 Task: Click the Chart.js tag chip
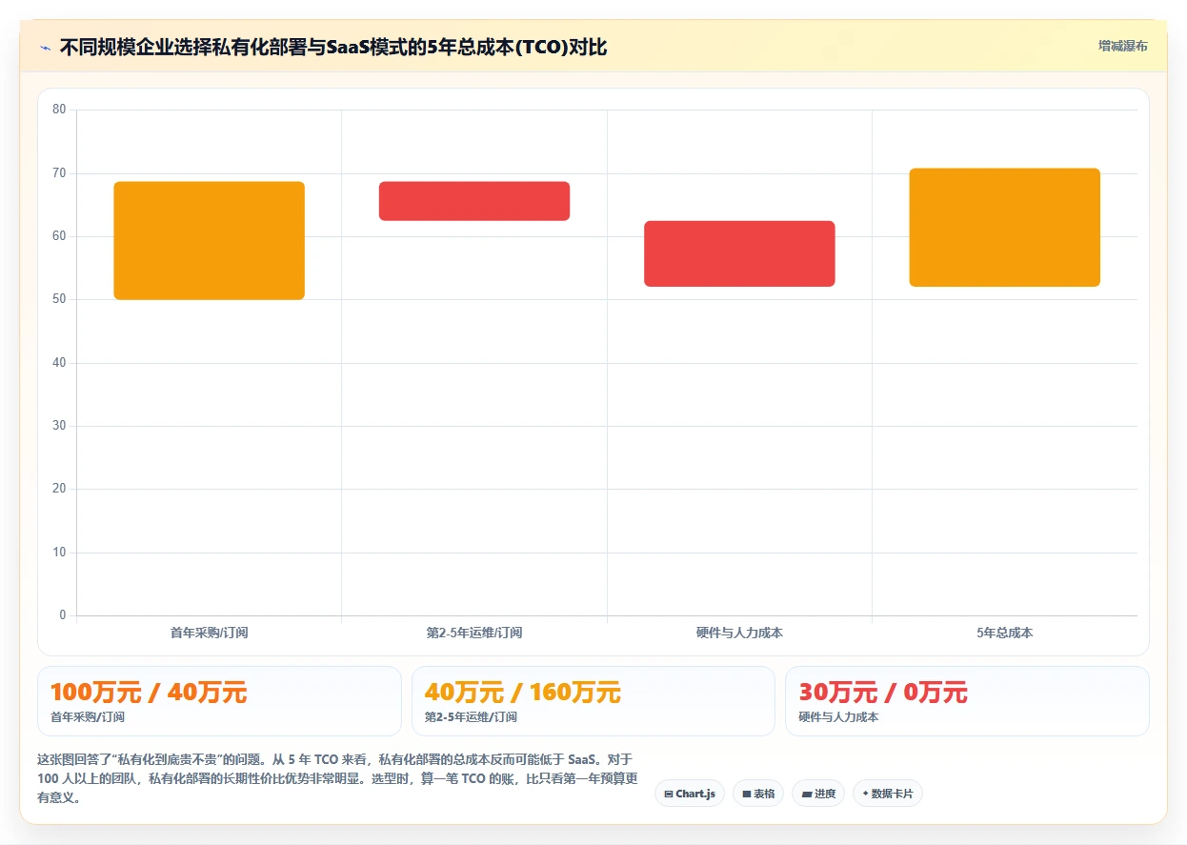pyautogui.click(x=690, y=794)
